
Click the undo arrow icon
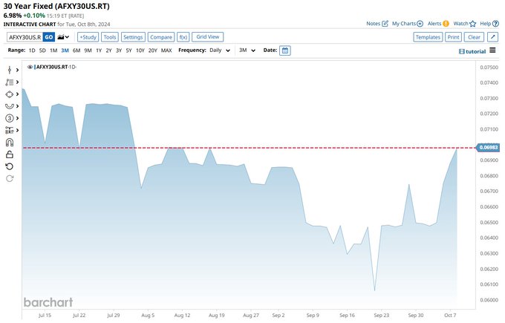pos(10,166)
